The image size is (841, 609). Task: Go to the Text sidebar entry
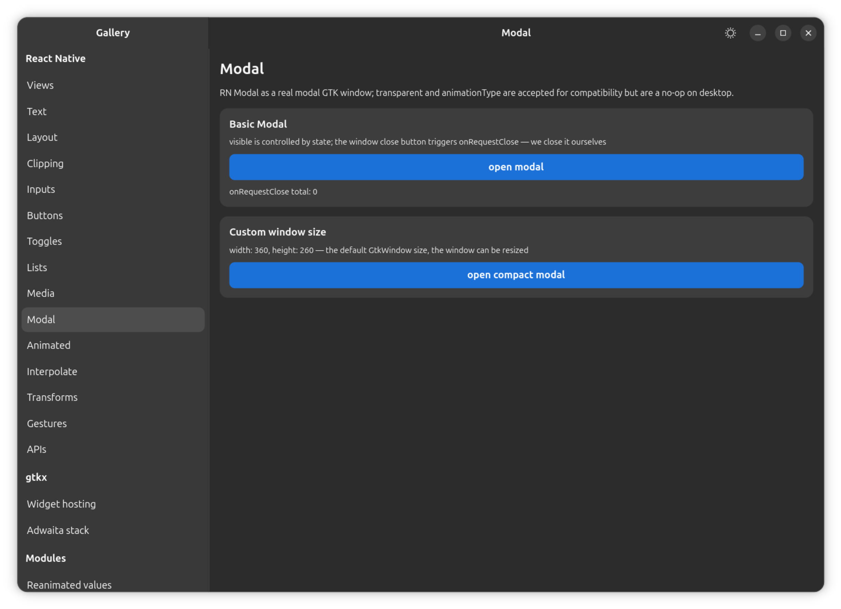113,111
